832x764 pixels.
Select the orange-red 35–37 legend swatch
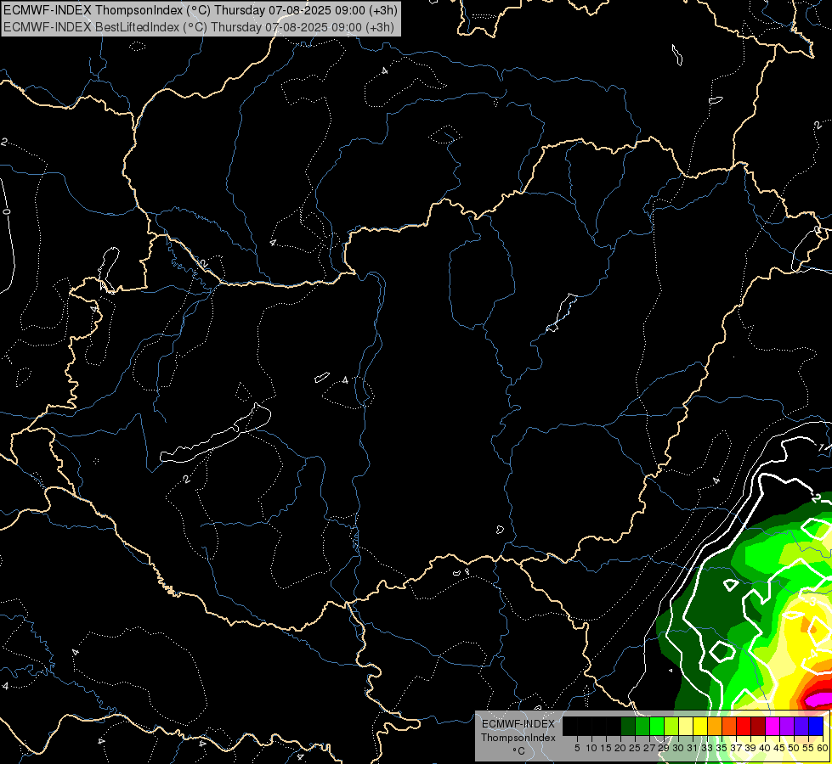coord(729,727)
